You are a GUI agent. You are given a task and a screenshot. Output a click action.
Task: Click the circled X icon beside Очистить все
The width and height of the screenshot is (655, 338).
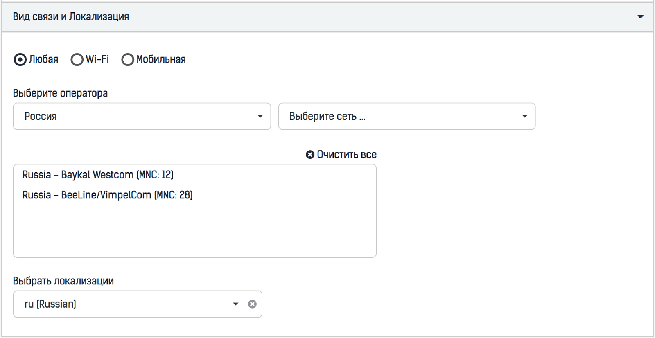point(310,155)
